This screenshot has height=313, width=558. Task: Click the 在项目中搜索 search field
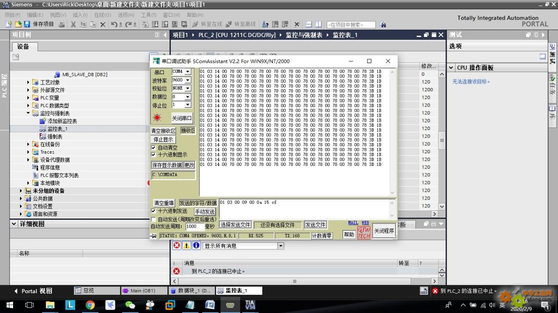[x=351, y=25]
